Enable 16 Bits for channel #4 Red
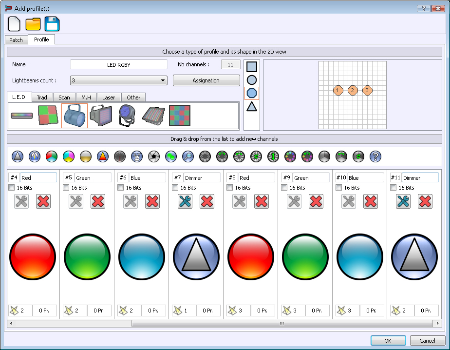Image resolution: width=450 pixels, height=350 pixels. pos(12,188)
